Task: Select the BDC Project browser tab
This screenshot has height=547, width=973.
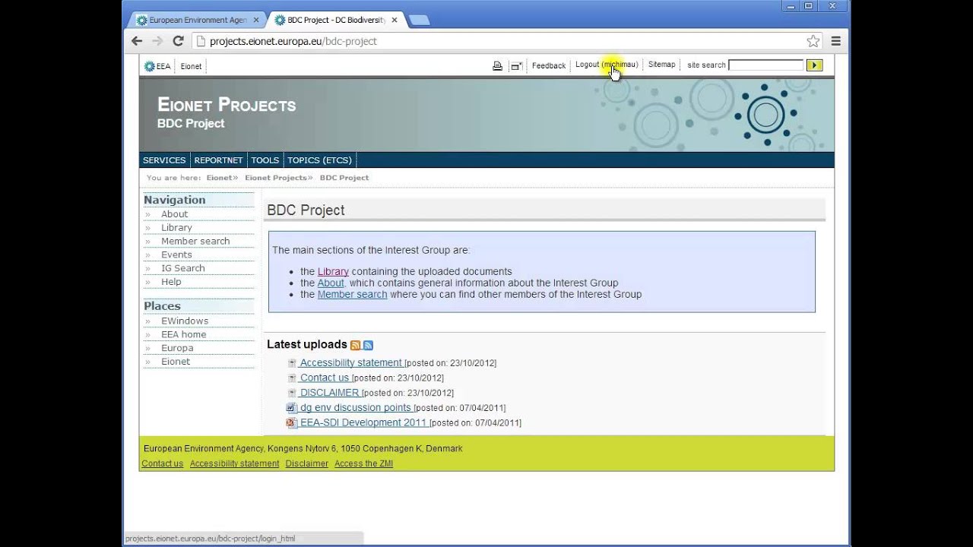Action: click(335, 20)
